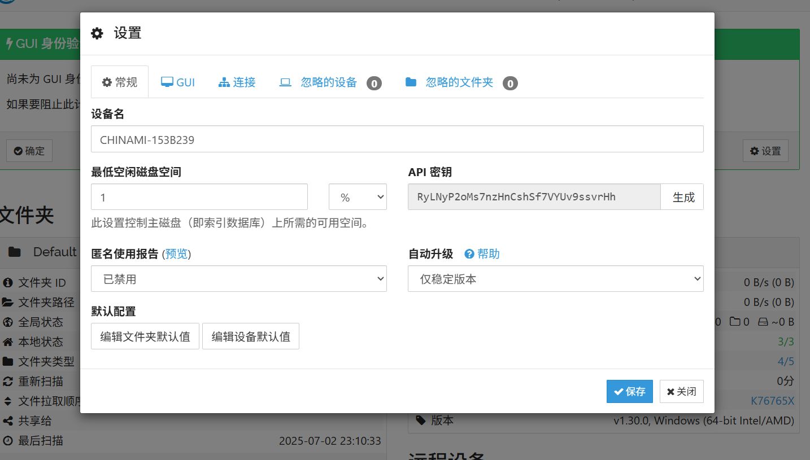Click the check circle icon in 确定 button
The height and width of the screenshot is (460, 810).
pyautogui.click(x=18, y=151)
